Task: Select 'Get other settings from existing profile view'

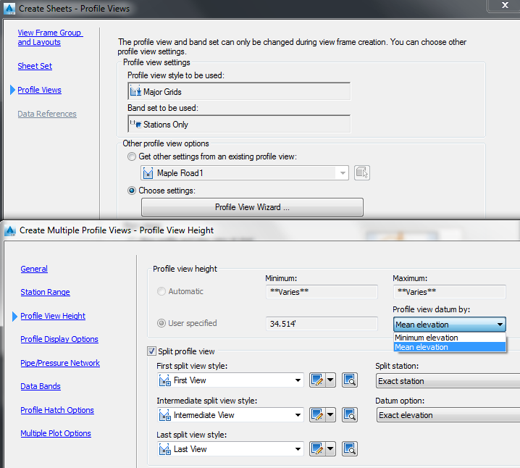Action: 131,156
